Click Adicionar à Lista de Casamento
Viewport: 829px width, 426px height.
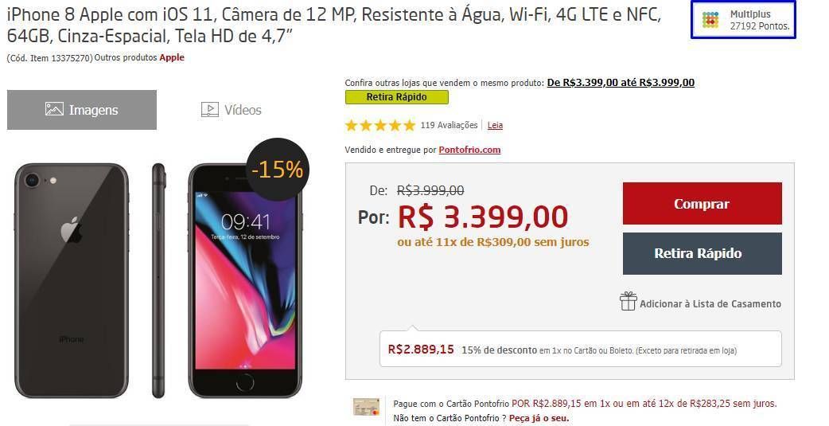(x=710, y=303)
